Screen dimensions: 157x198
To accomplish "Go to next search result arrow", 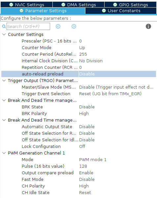I will [x=74, y=26].
